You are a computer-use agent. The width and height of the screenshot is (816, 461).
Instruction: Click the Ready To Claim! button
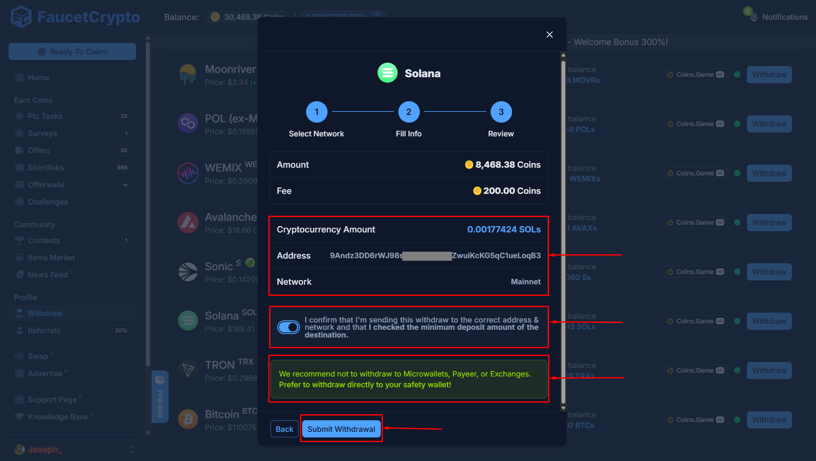point(72,51)
